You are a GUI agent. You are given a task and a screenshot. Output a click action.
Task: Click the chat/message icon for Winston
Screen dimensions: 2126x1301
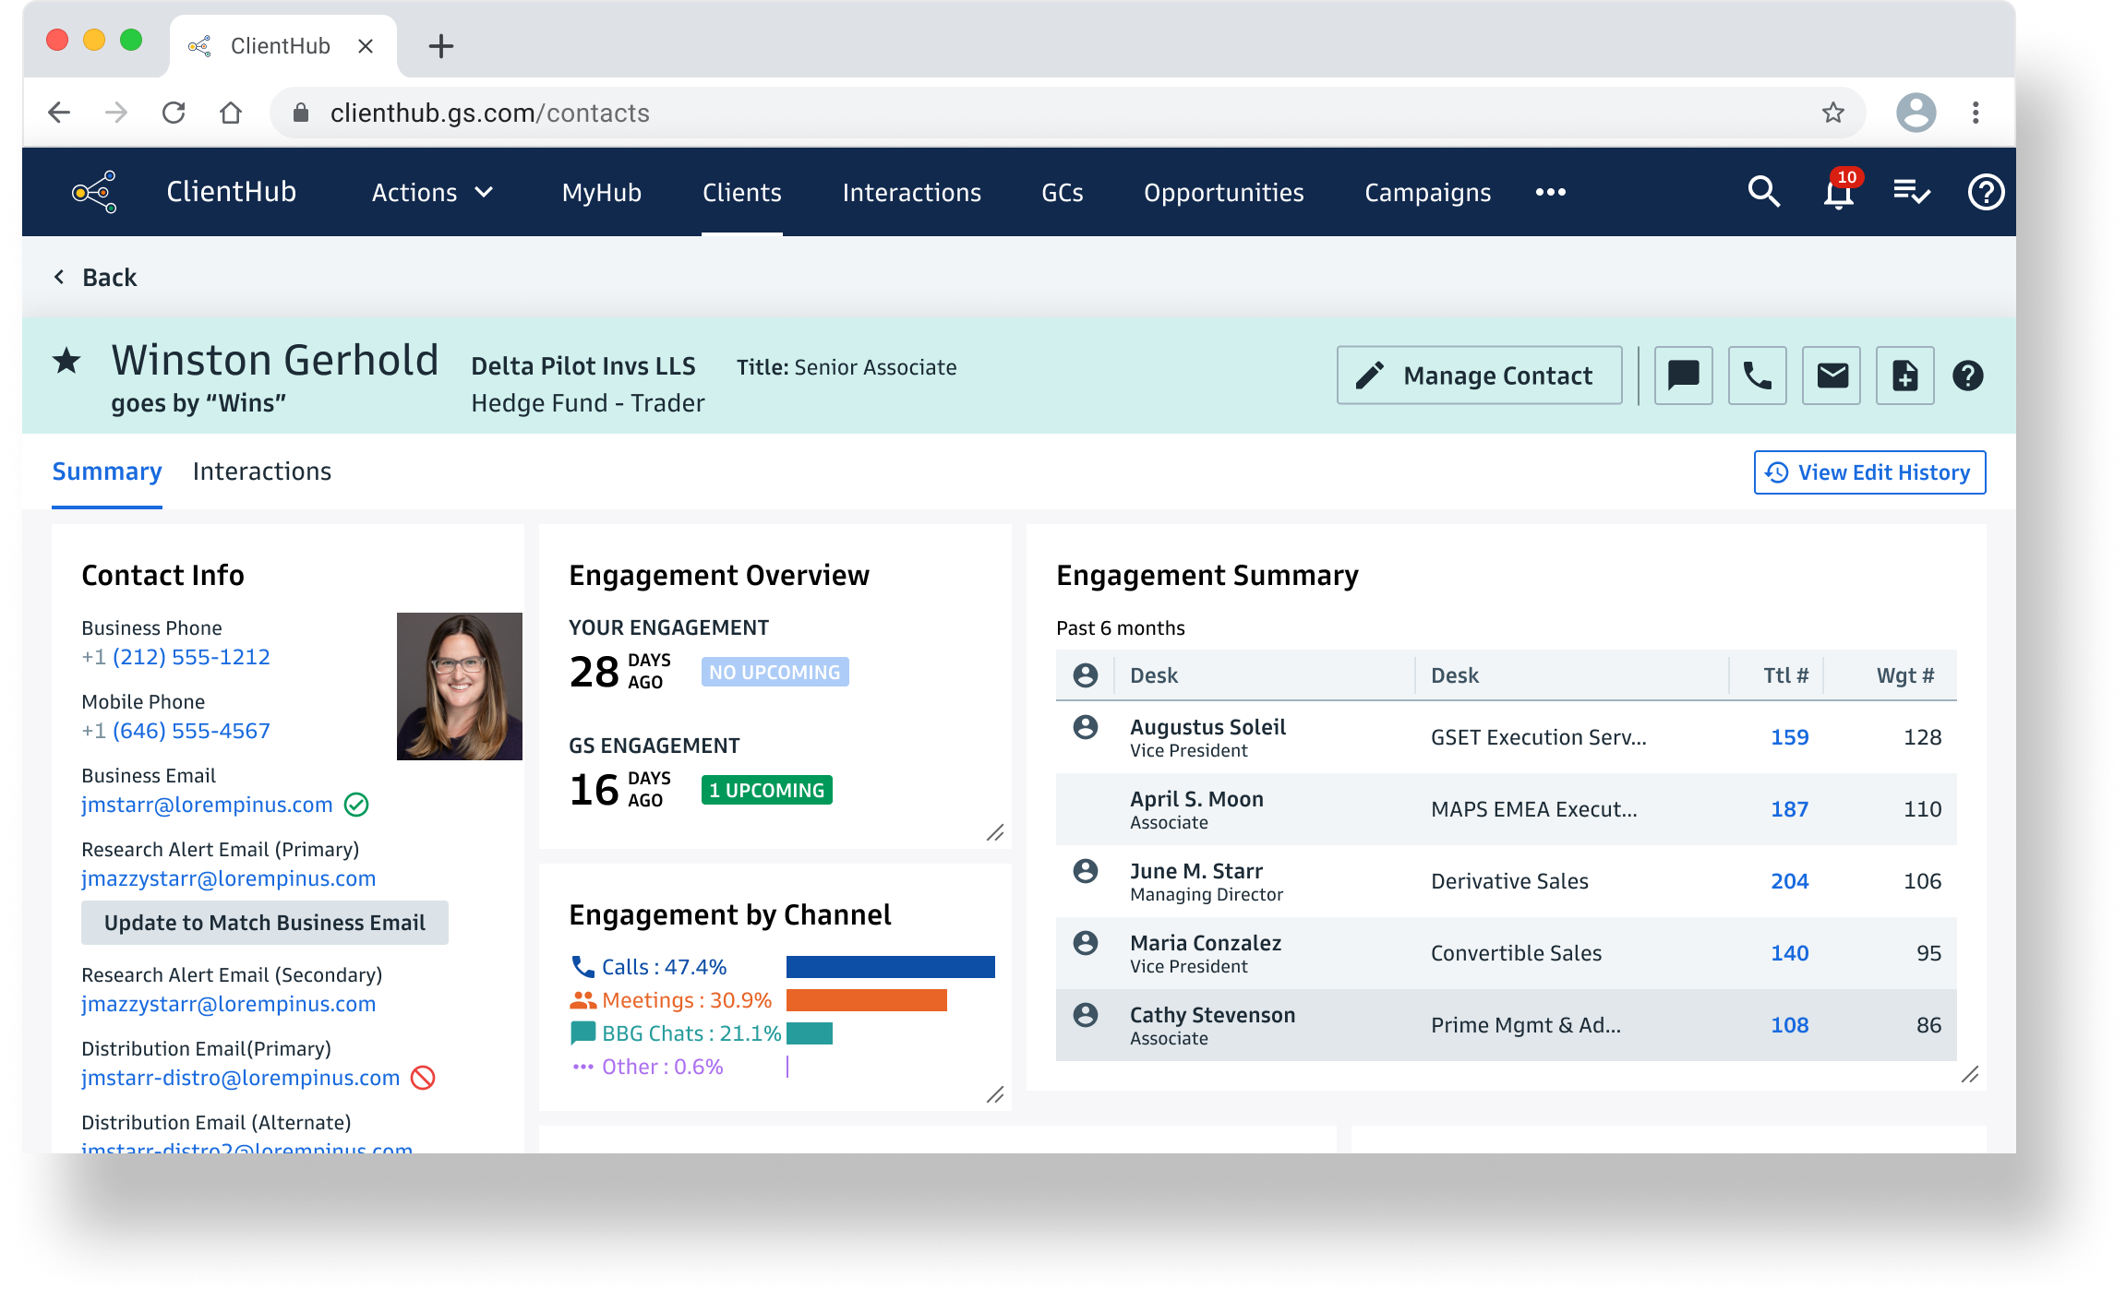pyautogui.click(x=1683, y=376)
